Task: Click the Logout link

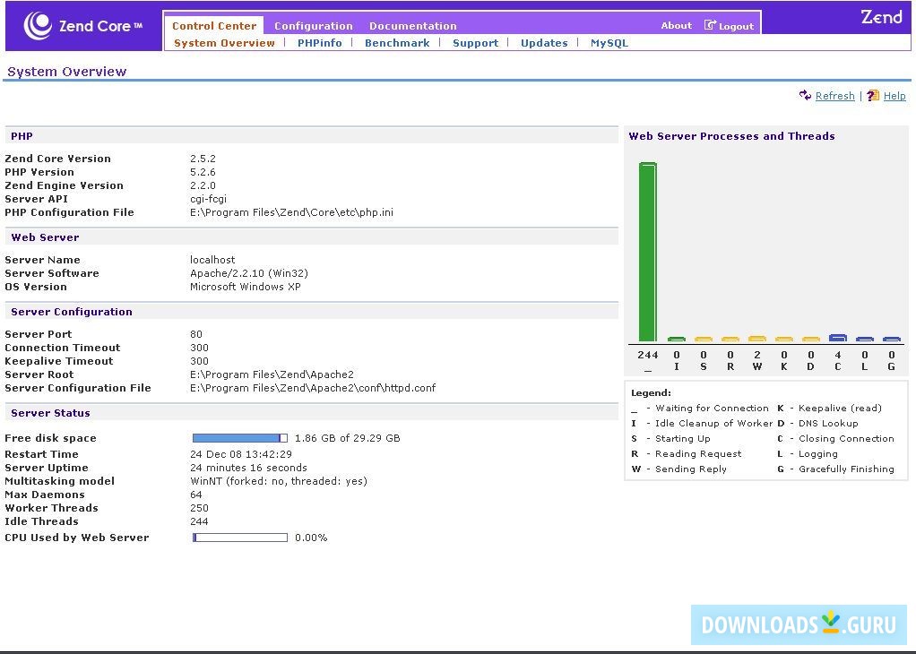Action: click(x=736, y=26)
